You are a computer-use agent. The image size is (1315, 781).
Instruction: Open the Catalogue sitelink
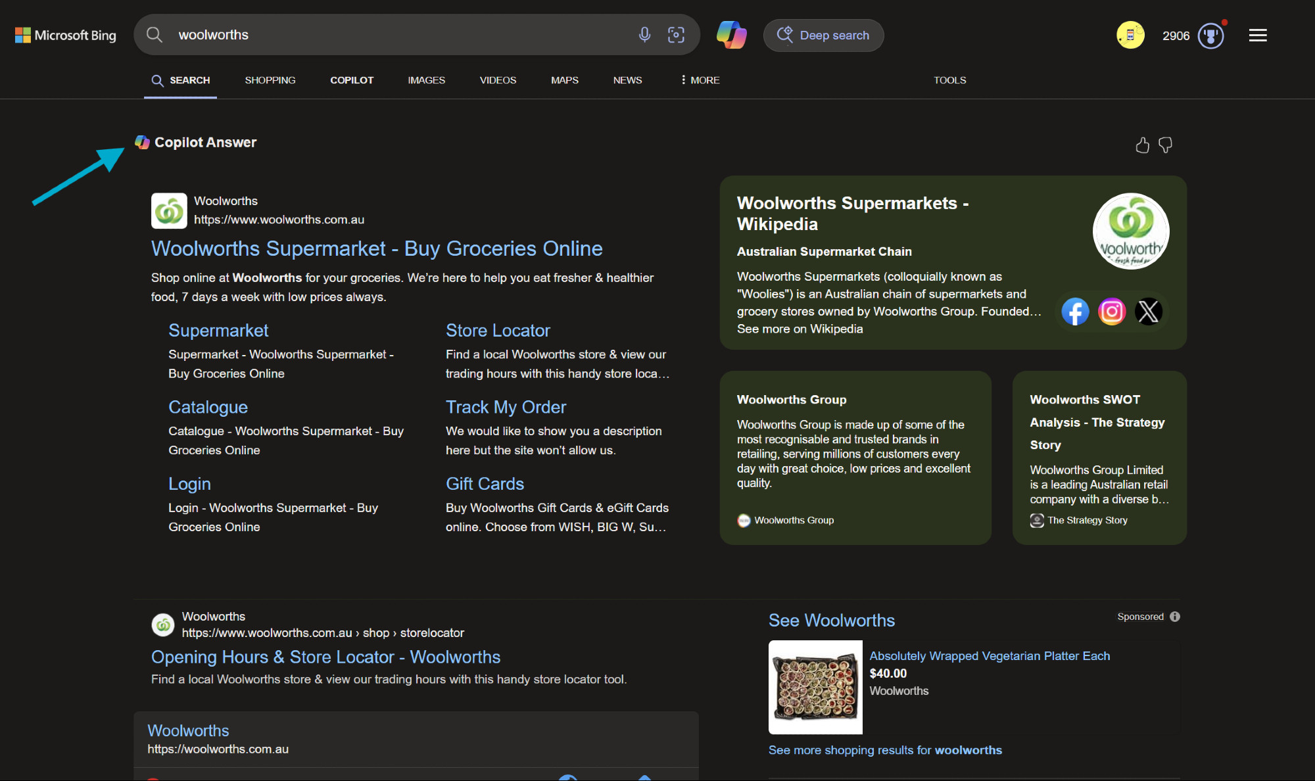pyautogui.click(x=208, y=407)
